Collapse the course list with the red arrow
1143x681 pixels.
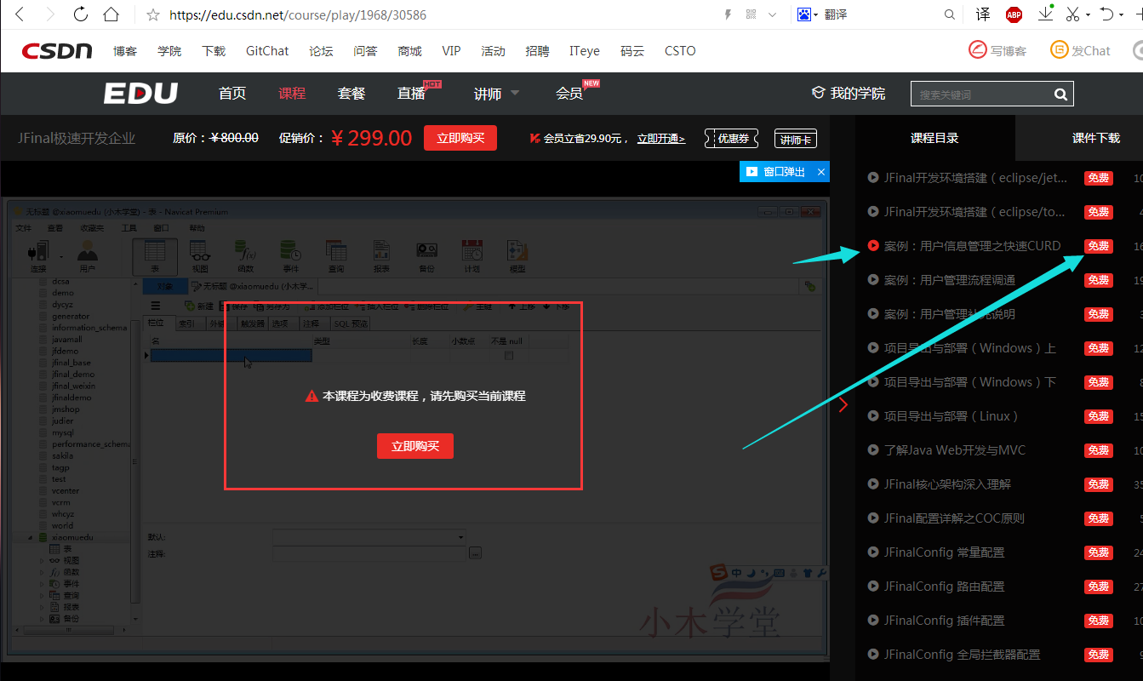click(x=843, y=404)
